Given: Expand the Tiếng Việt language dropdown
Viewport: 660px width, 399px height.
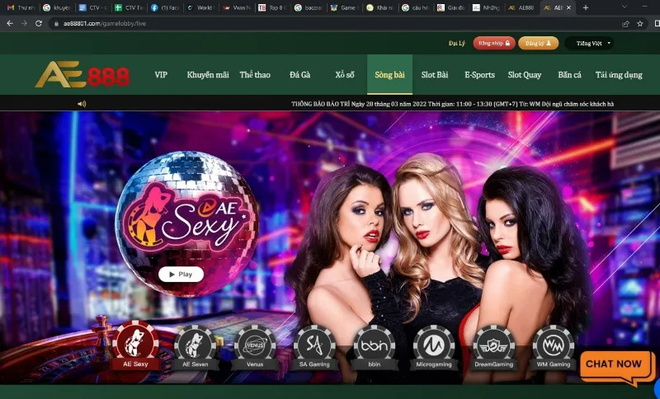Looking at the screenshot, I should 589,43.
